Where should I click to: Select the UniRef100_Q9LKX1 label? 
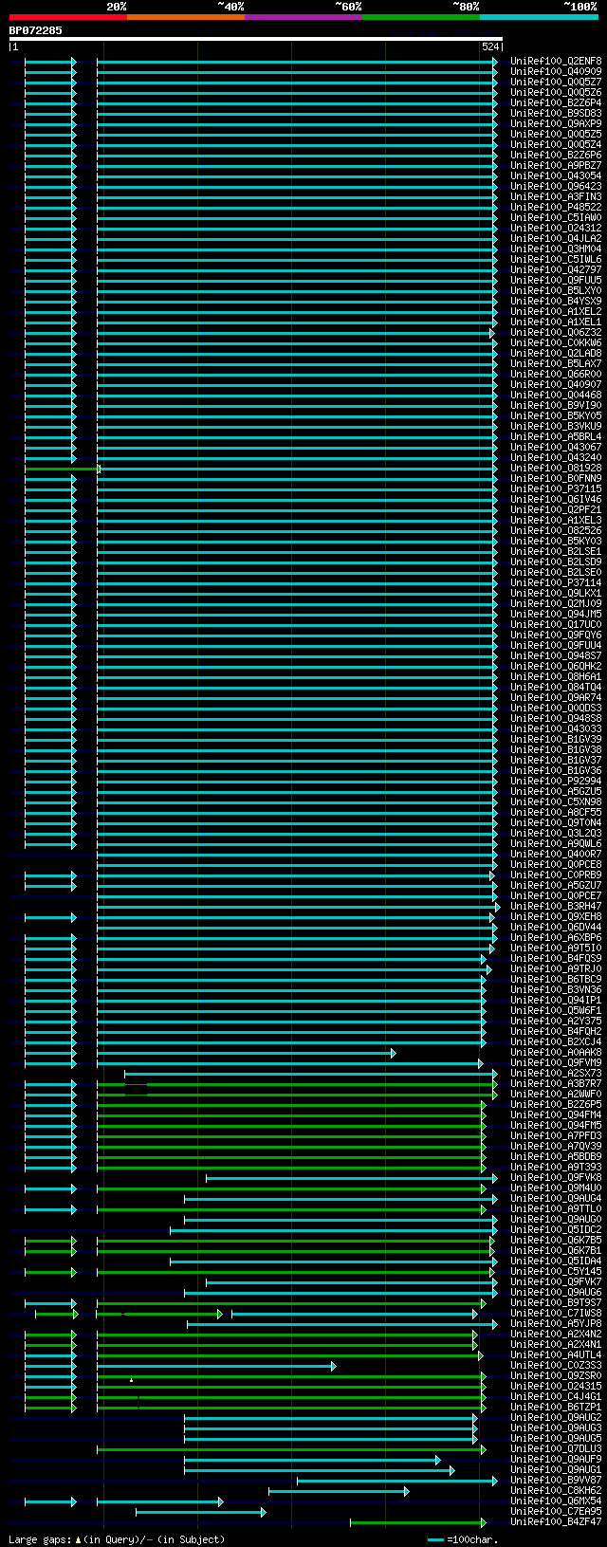[x=556, y=593]
